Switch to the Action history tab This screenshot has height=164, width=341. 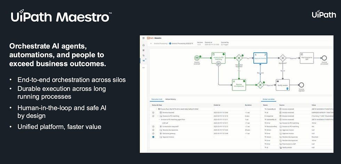pos(170,99)
